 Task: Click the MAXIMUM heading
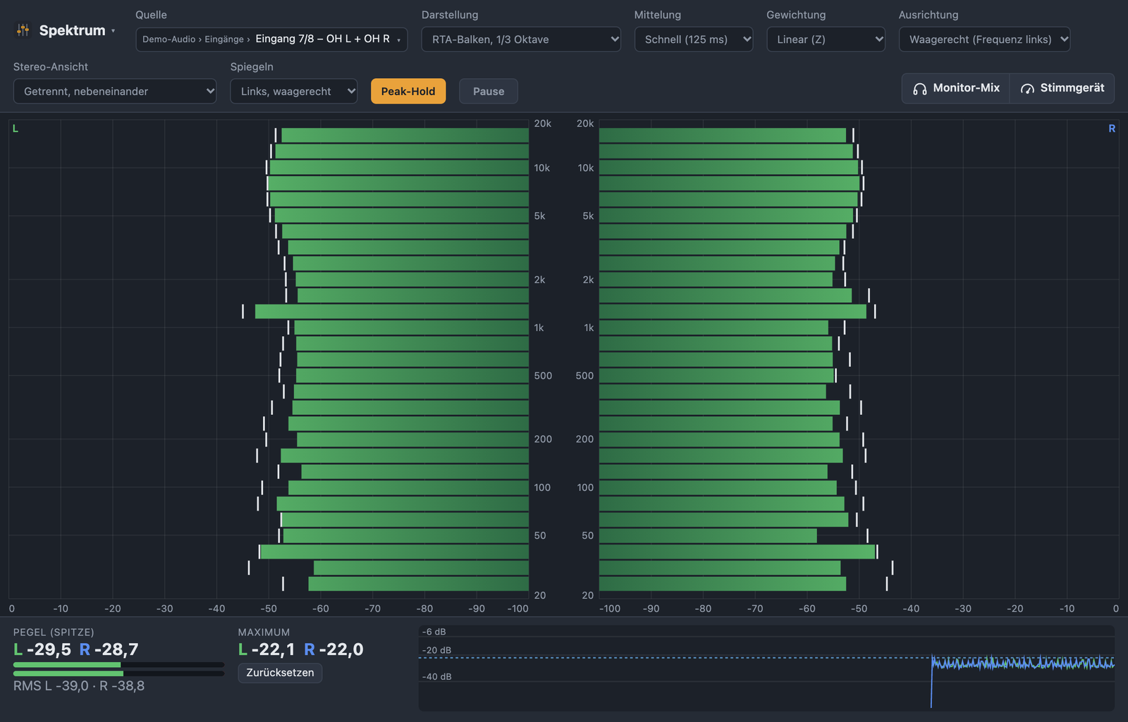coord(264,633)
